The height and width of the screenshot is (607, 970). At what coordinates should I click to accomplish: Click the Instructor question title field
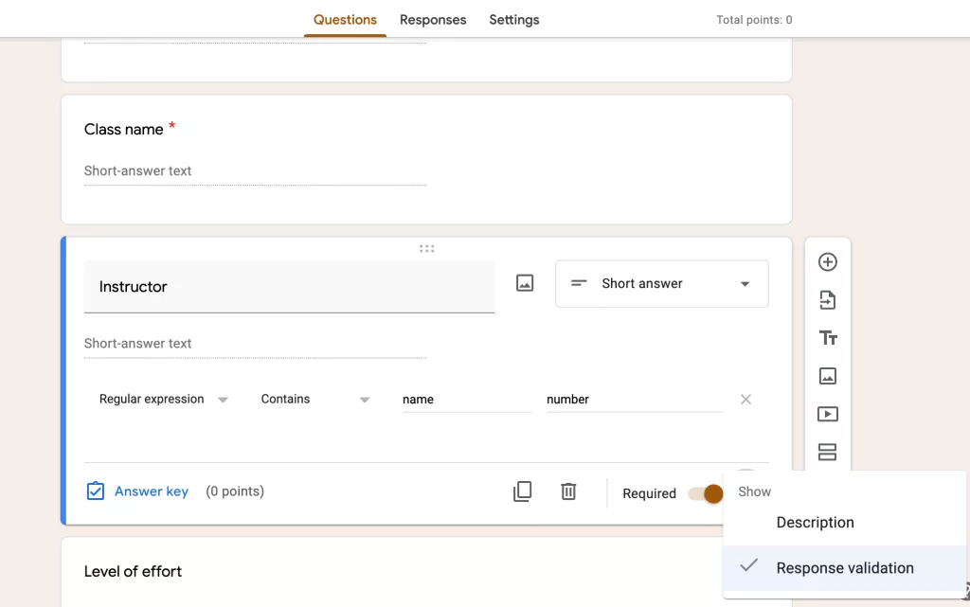289,287
